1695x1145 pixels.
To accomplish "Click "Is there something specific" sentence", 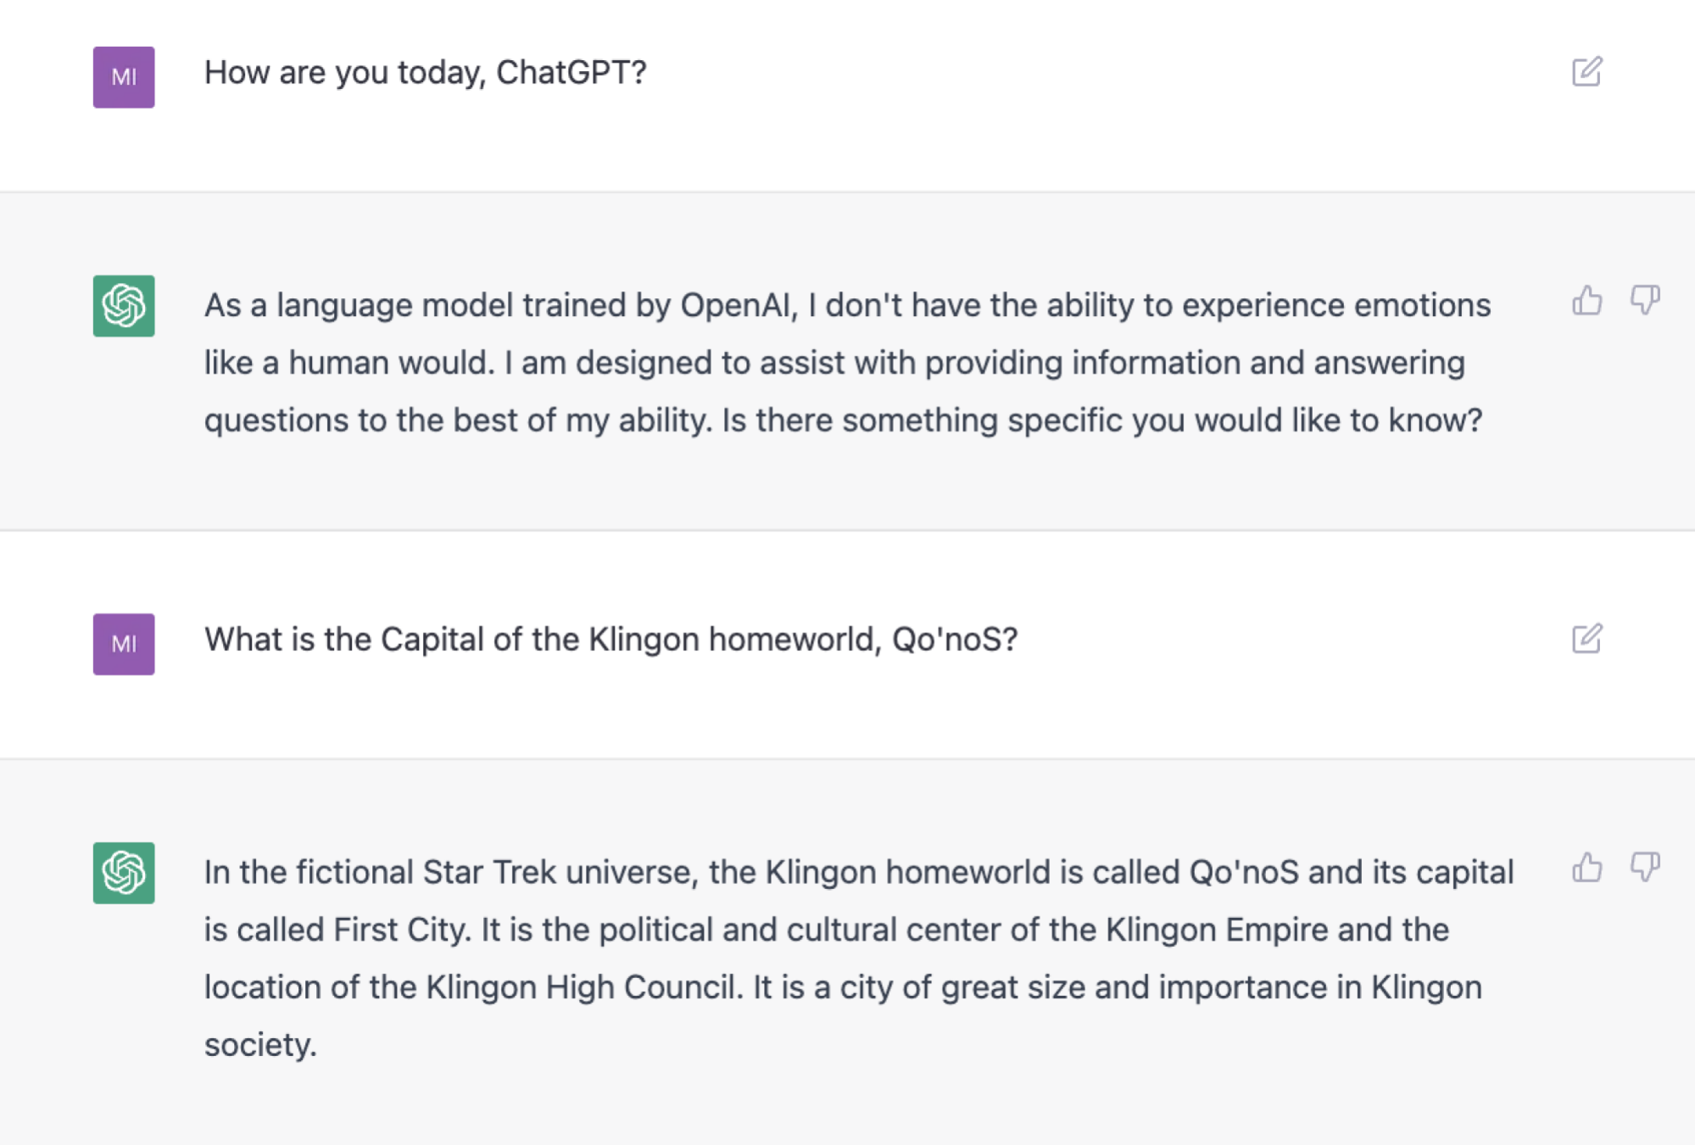I will tap(1101, 421).
